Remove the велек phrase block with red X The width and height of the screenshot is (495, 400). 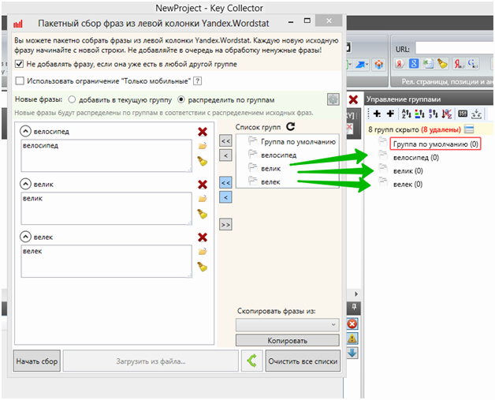coord(203,237)
